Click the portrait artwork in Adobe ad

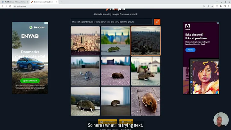[206, 77]
